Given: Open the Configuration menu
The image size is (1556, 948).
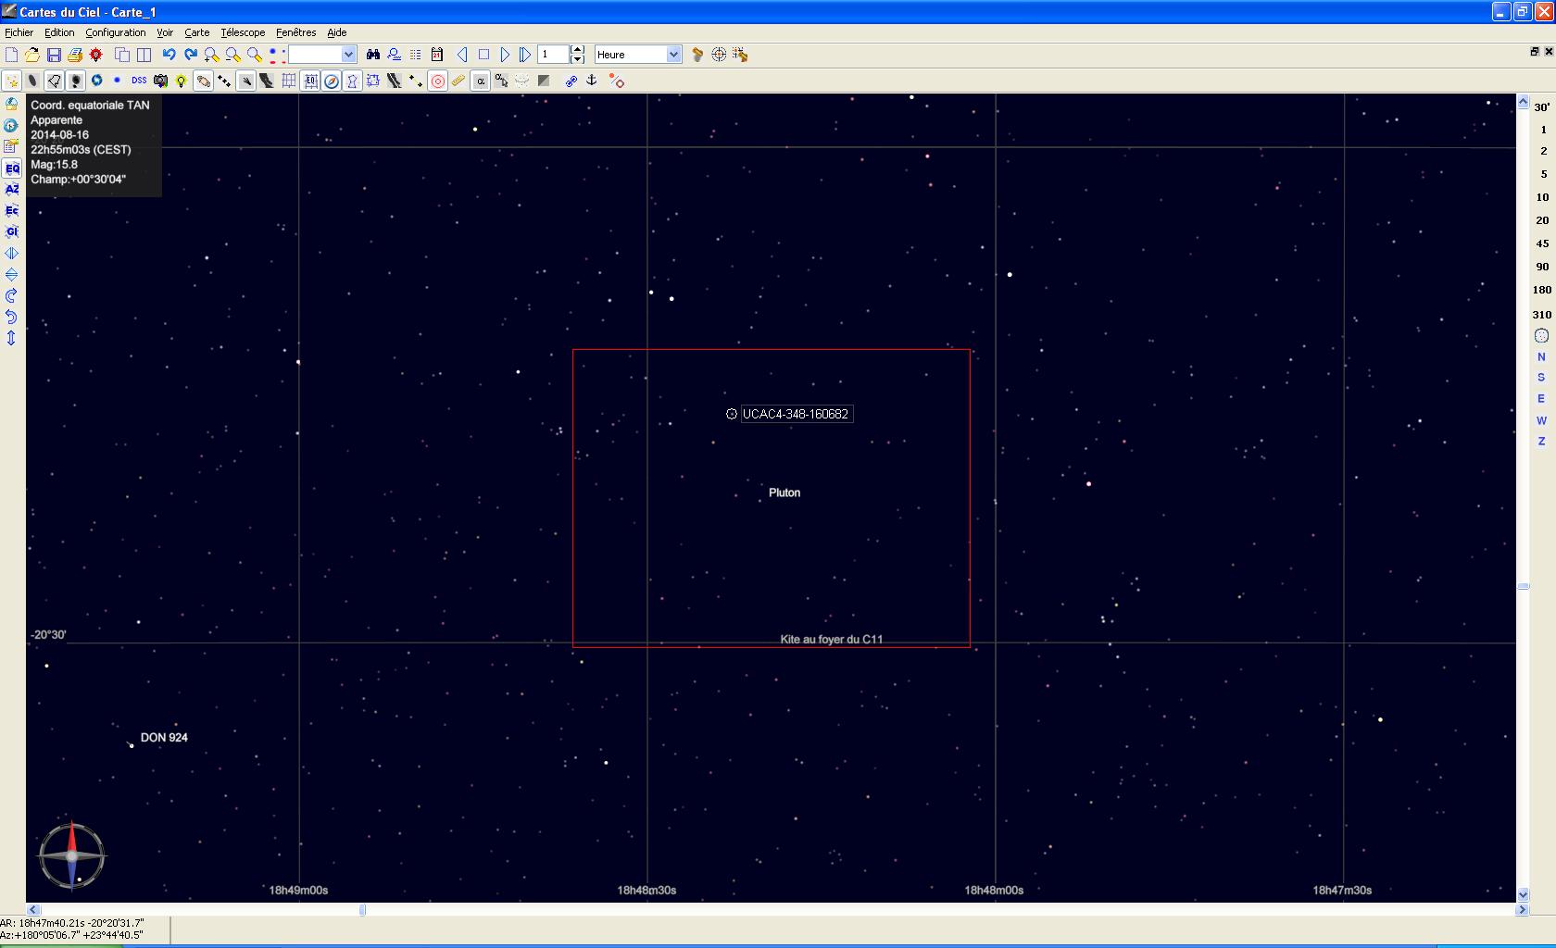Looking at the screenshot, I should [x=116, y=32].
